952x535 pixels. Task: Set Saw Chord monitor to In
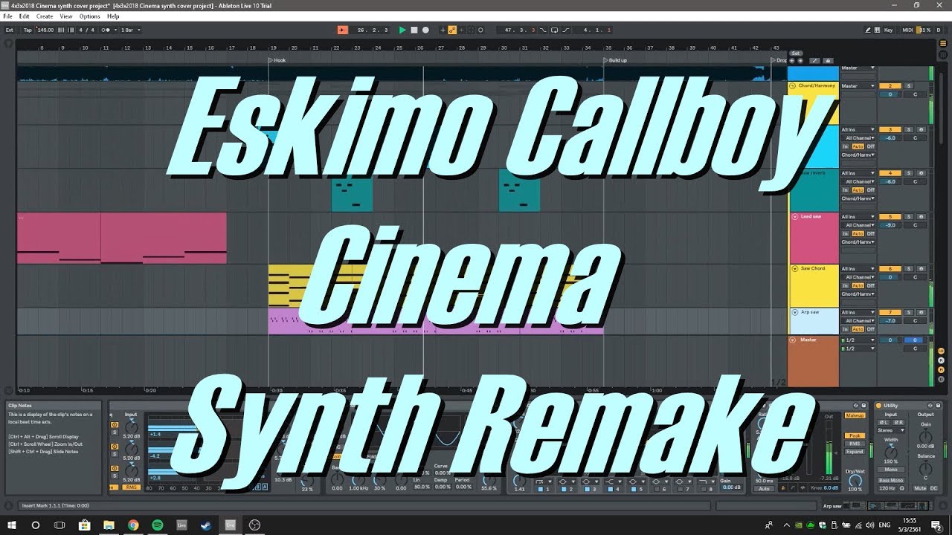pos(846,285)
